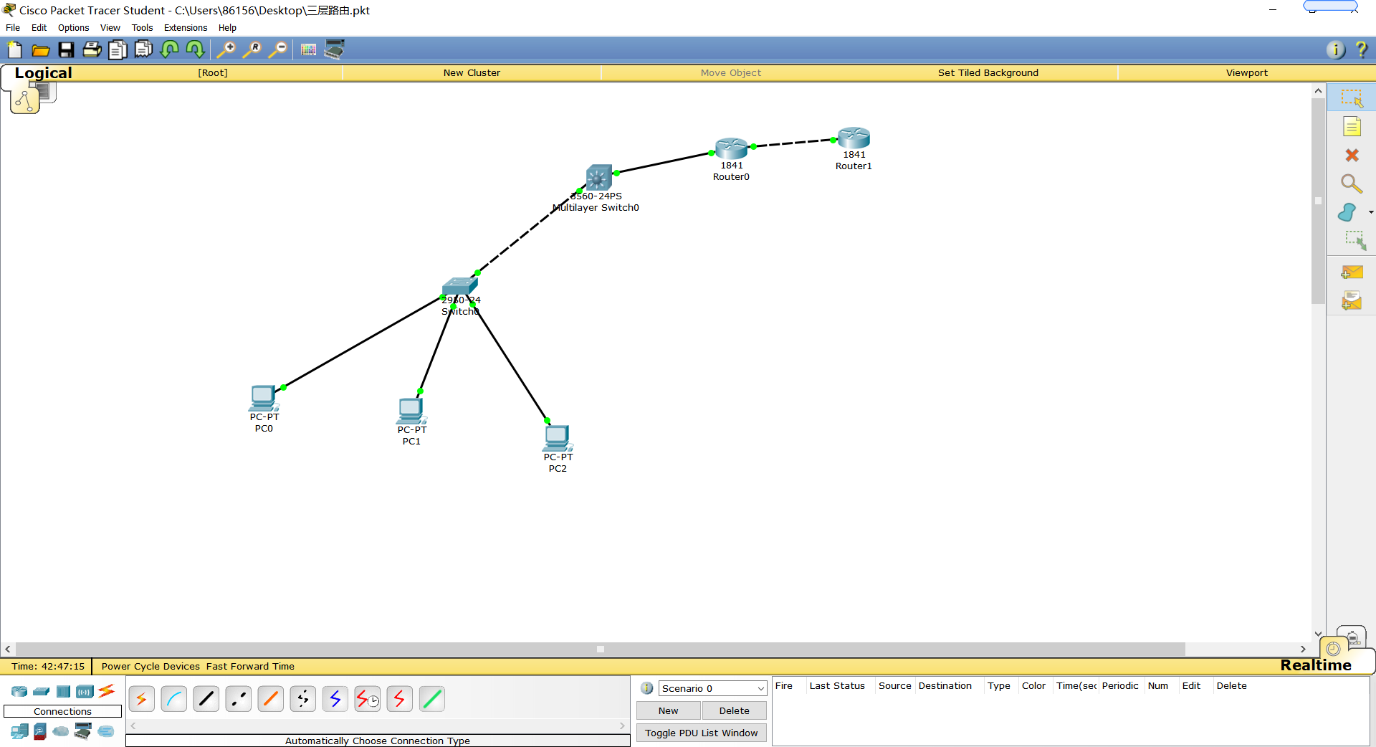Open the Extensions menu
This screenshot has width=1376, height=747.
coord(186,28)
